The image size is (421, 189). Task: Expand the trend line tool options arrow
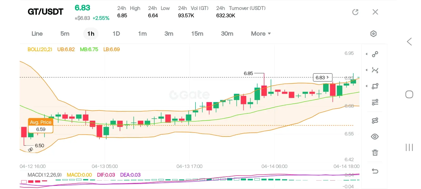pos(367,54)
